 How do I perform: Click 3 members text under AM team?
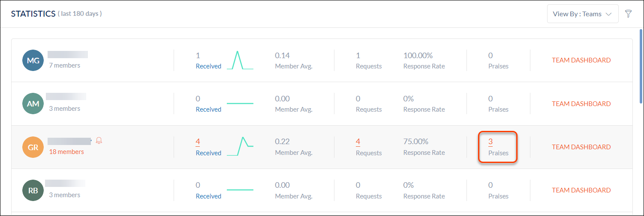pos(64,109)
